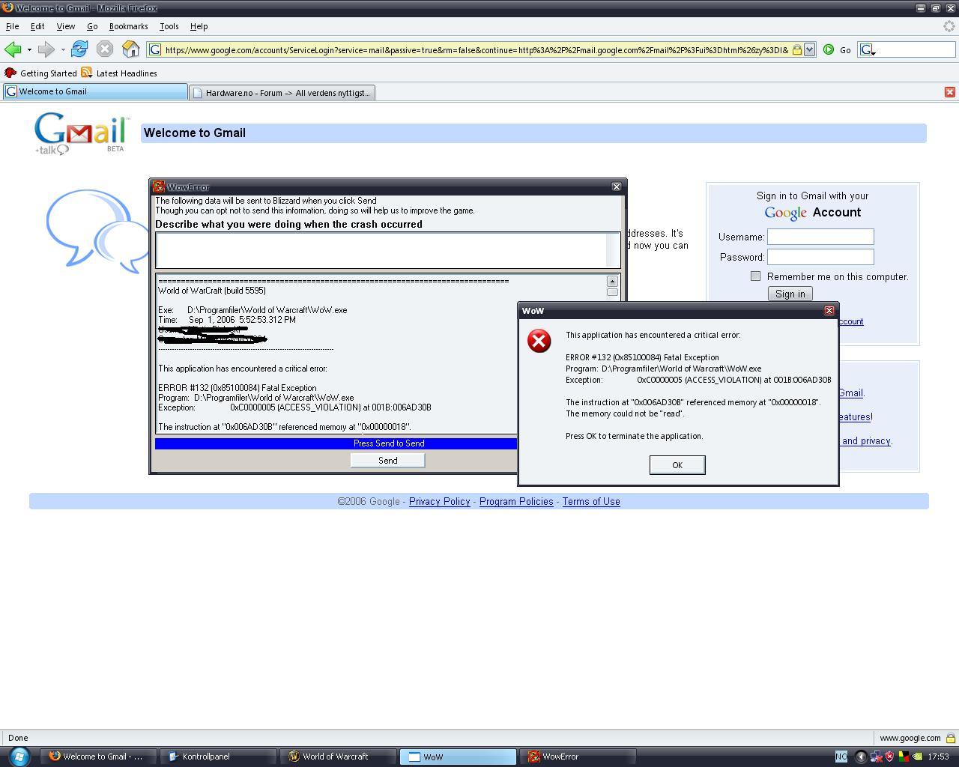Open the Terms of Use link
Viewport: 959px width, 767px height.
pos(591,501)
